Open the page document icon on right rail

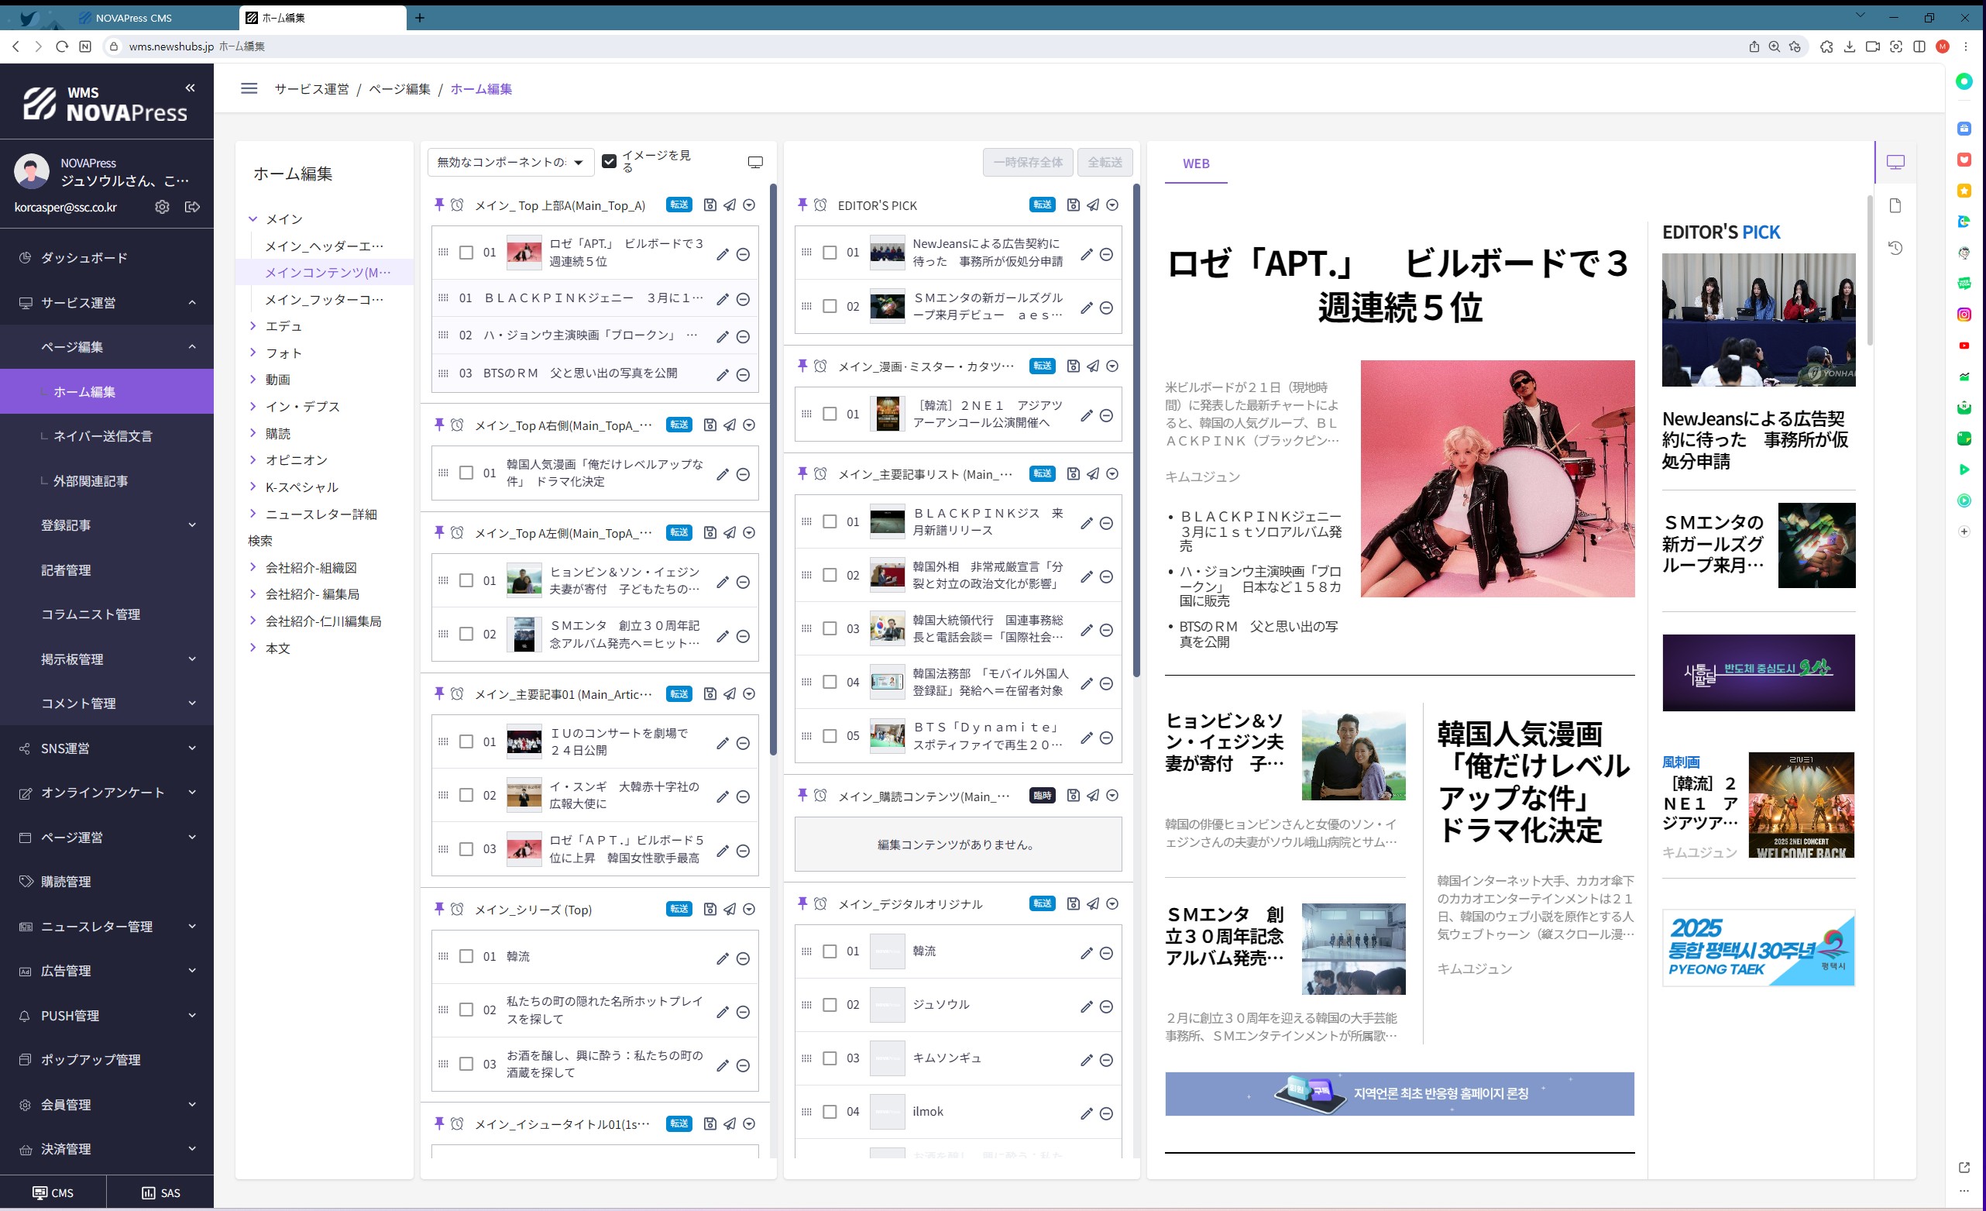tap(1895, 205)
